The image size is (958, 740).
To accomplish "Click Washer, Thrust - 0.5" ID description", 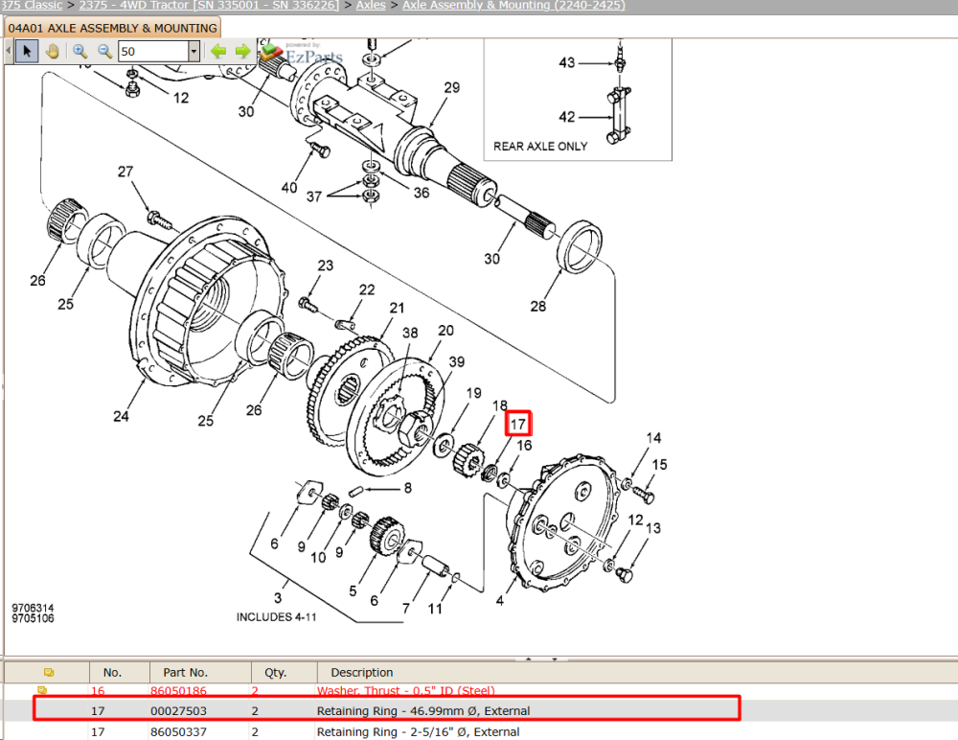I will pos(405,690).
